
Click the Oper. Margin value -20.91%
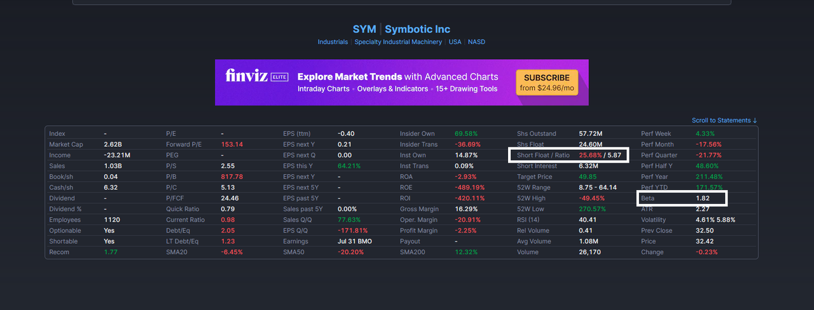467,220
